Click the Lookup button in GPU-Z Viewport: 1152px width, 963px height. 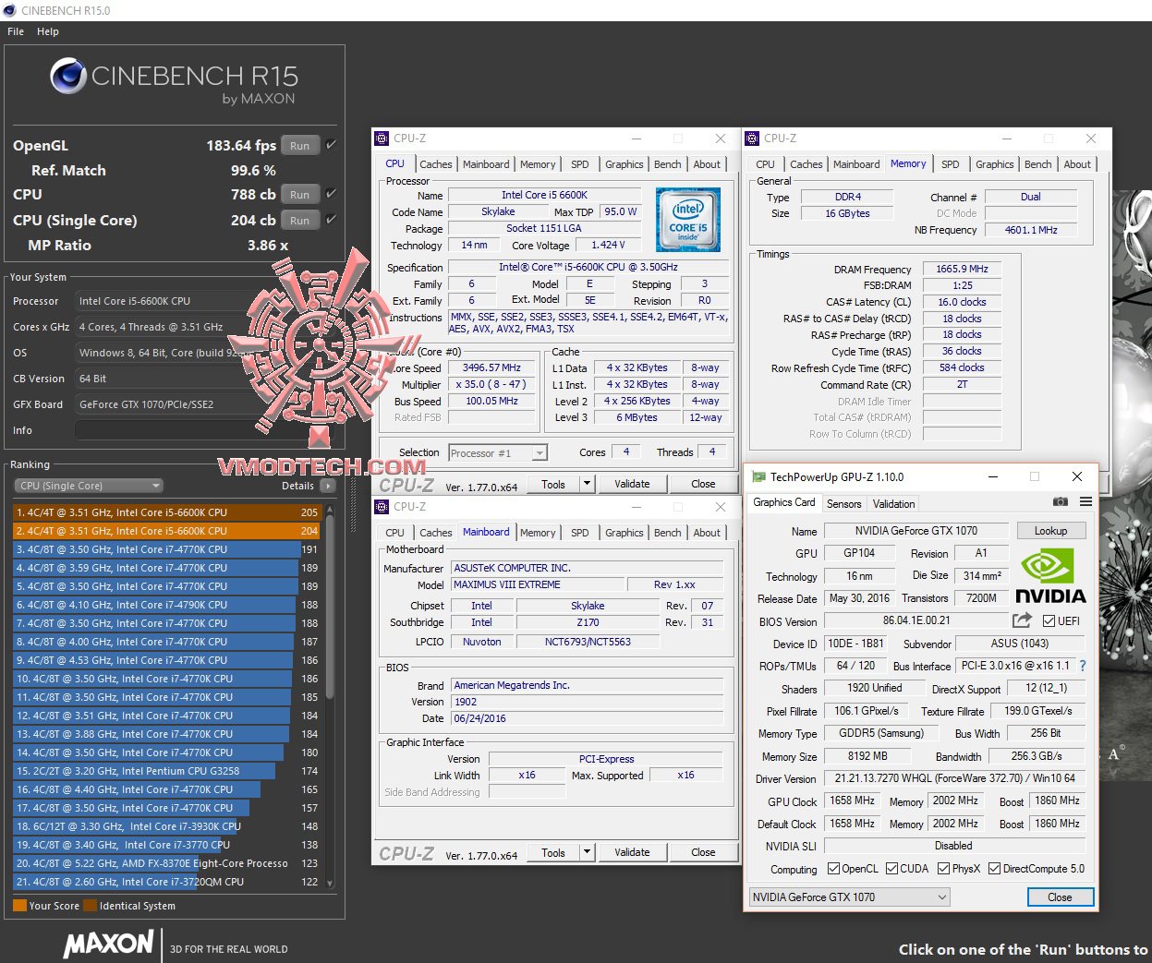1050,531
